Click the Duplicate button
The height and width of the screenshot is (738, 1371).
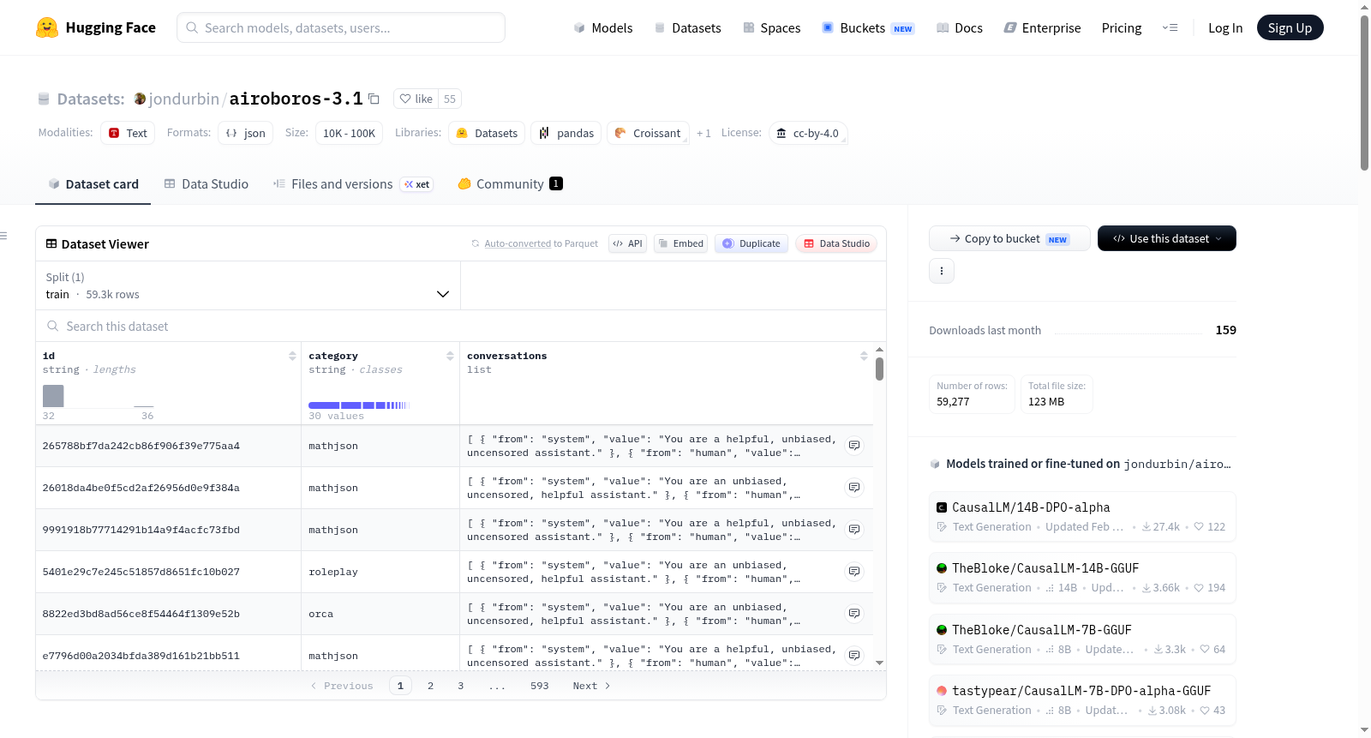(x=751, y=243)
